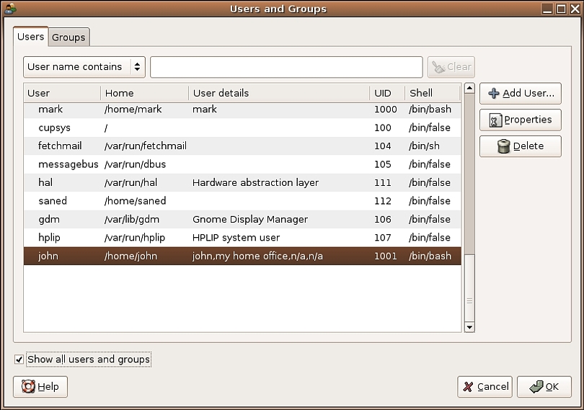The image size is (584, 410).
Task: Click the trash can Delete icon
Action: tap(503, 146)
